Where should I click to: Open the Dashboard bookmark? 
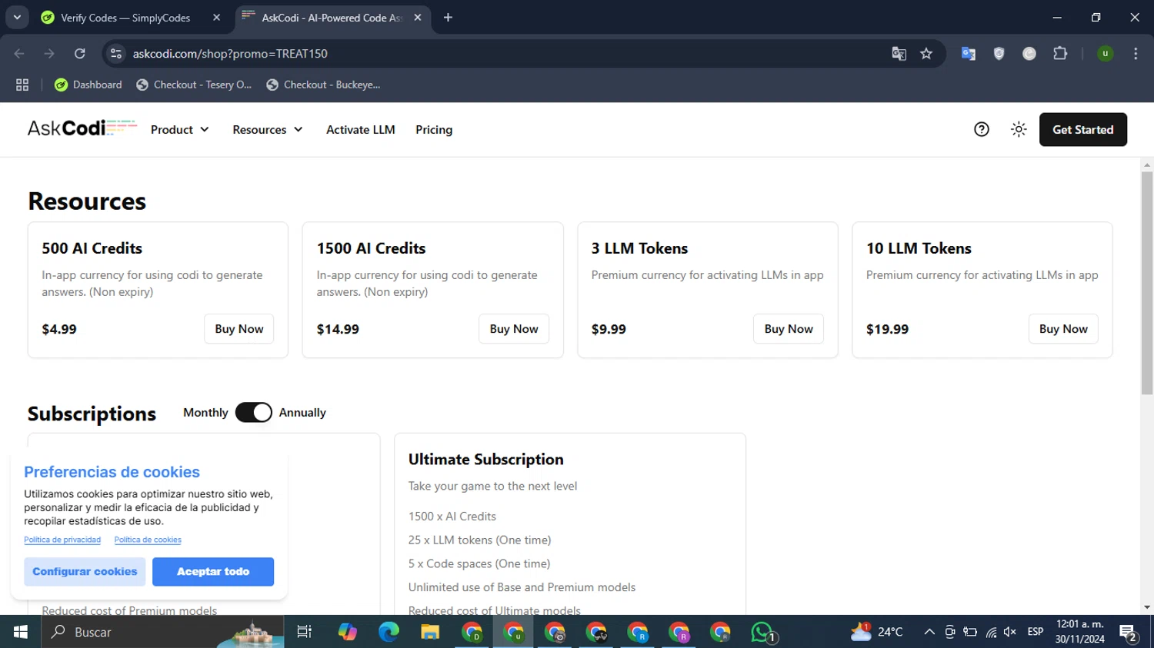click(88, 85)
